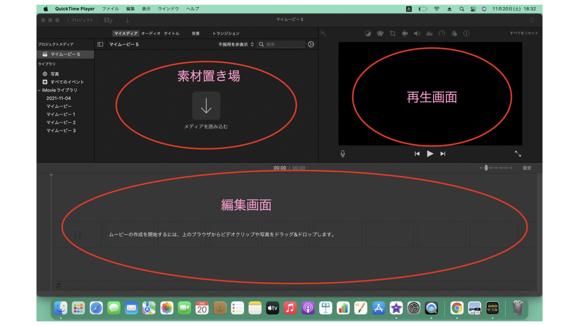Select マイムービー 2 event

pyautogui.click(x=61, y=123)
